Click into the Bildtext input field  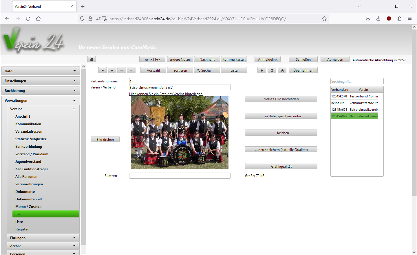(x=180, y=176)
